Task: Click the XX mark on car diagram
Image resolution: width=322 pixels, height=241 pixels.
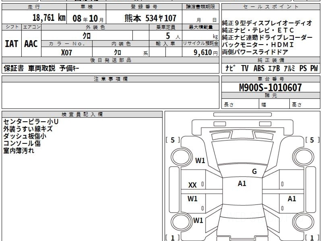Action: [x=192, y=185]
